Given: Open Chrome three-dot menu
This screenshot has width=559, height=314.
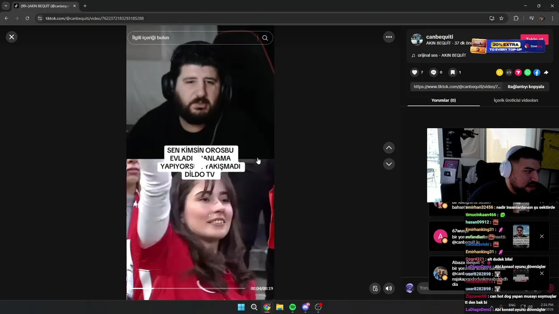Looking at the screenshot, I should click(x=553, y=18).
